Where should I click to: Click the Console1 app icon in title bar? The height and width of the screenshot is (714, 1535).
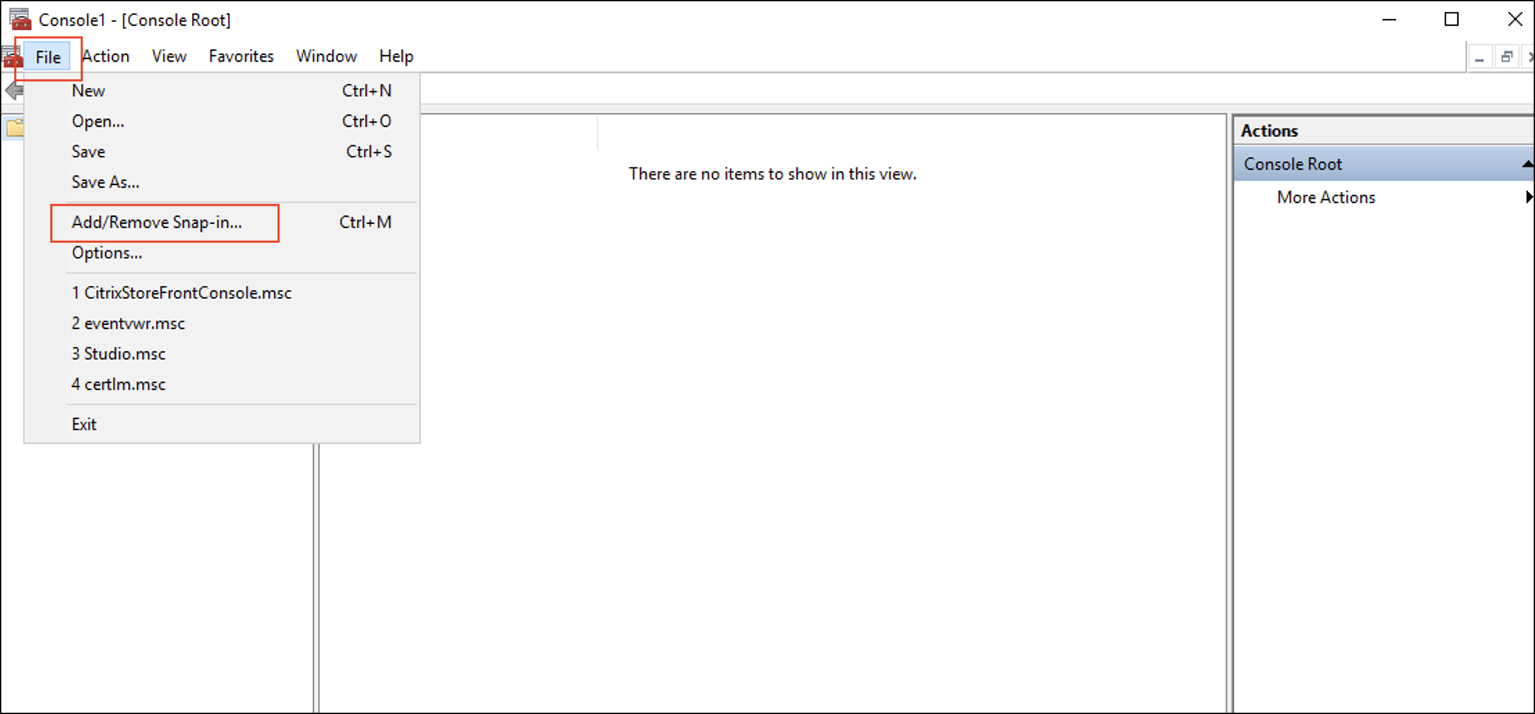coord(20,19)
